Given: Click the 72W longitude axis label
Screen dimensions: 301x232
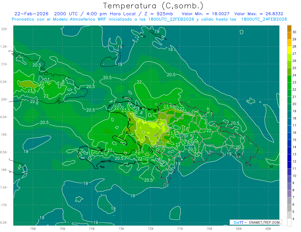Looking at the screenshot, I should tap(150, 228).
